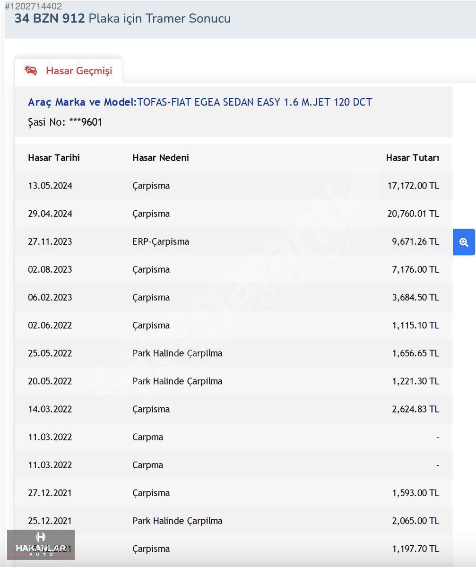This screenshot has height=567, width=476.
Task: Click the Hakanlar Auto logo
Action: pos(41,544)
